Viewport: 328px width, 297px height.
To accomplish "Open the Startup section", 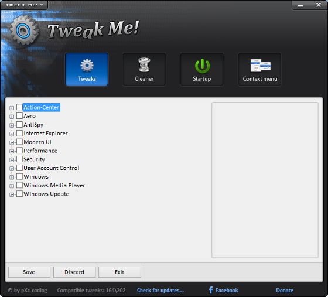I will point(202,69).
